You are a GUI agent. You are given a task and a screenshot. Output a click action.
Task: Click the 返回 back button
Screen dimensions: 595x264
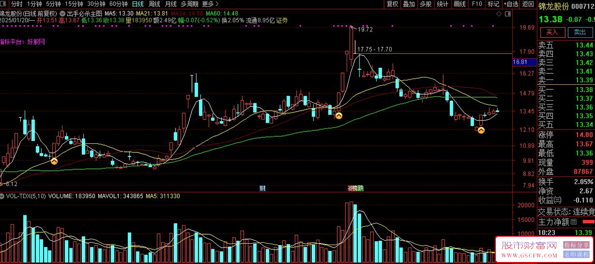[528, 4]
